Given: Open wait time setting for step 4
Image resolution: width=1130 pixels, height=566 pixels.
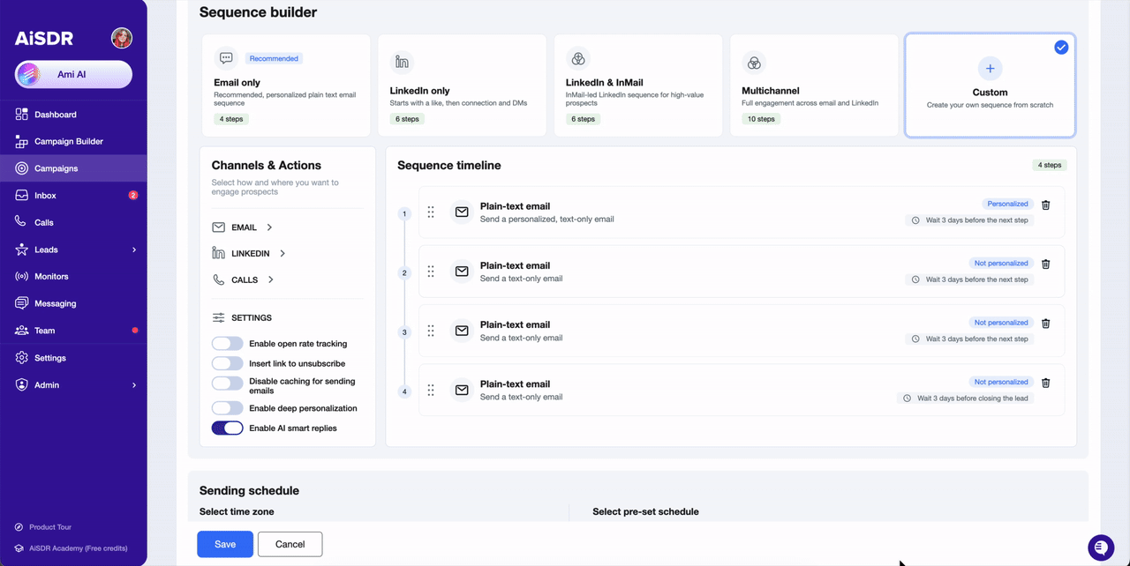Looking at the screenshot, I should (965, 398).
